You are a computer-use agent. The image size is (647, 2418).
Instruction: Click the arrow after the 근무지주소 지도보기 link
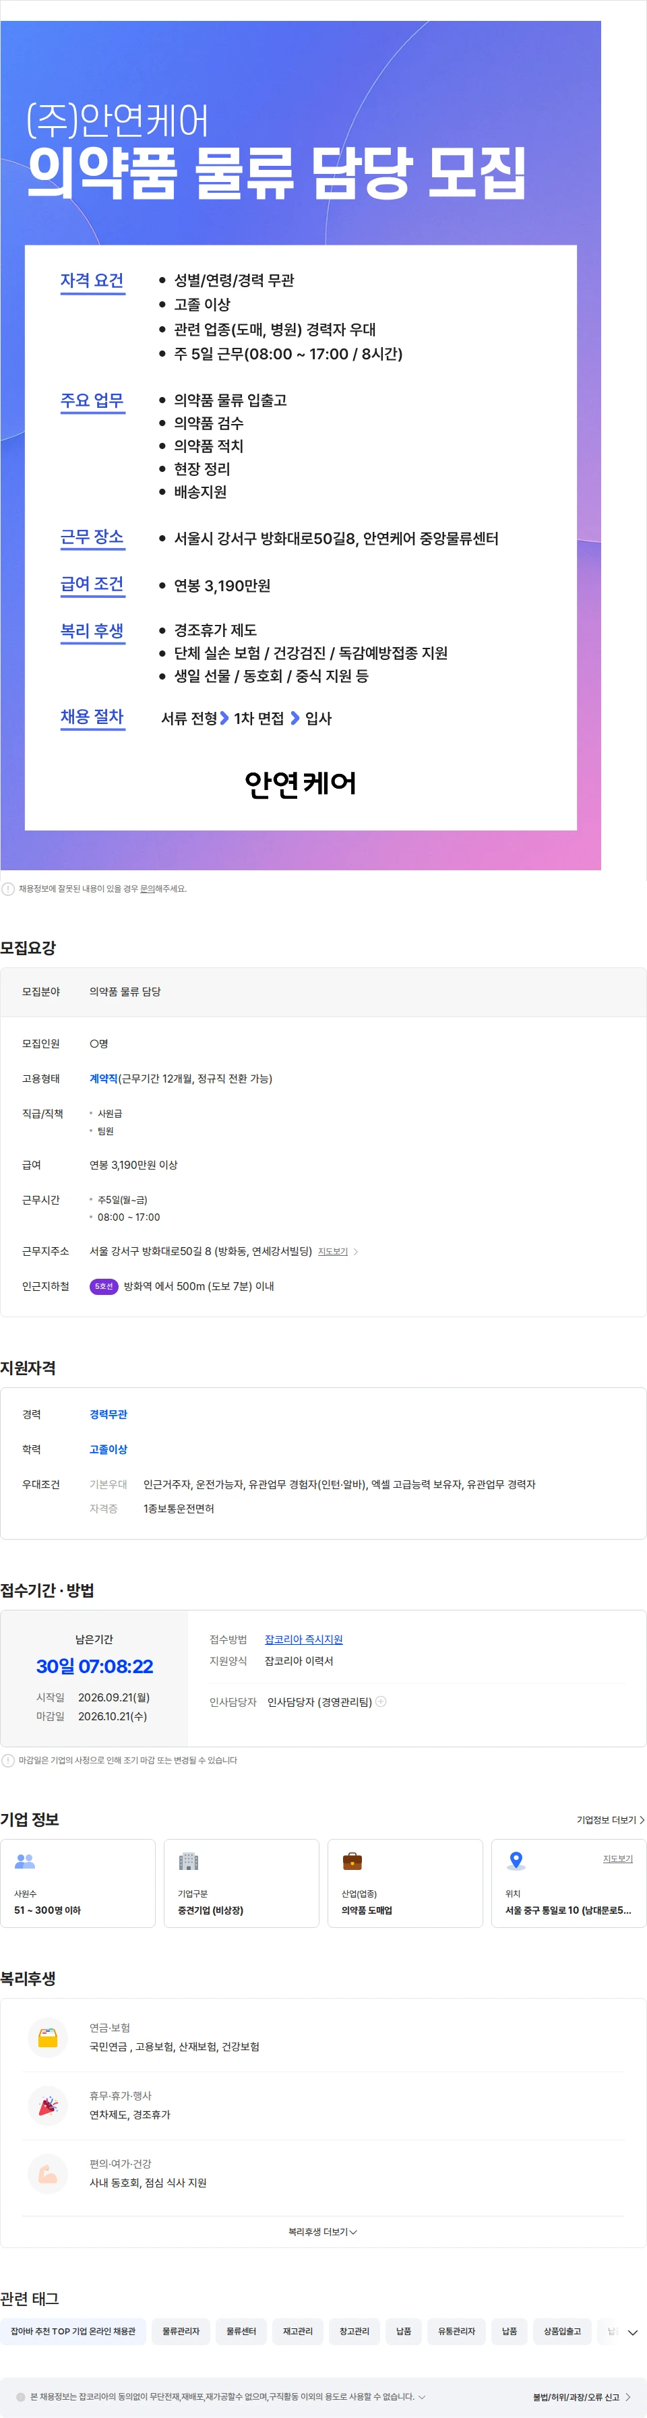pyautogui.click(x=356, y=1251)
